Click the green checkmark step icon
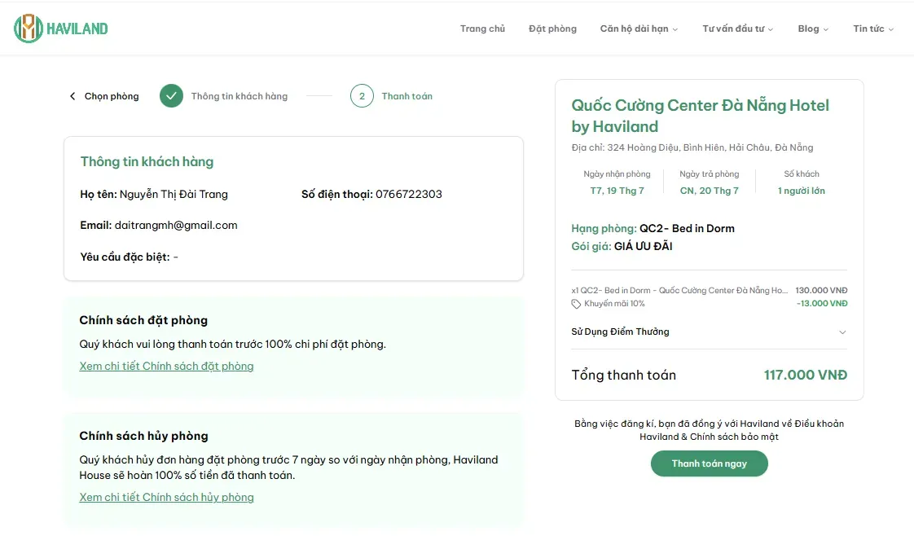Screen dimensions: 914x536 [171, 96]
